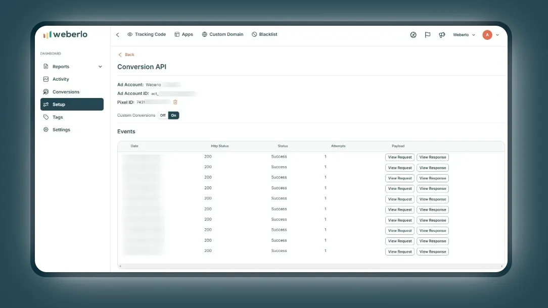
Task: Open Tags in the sidebar
Action: (72, 117)
